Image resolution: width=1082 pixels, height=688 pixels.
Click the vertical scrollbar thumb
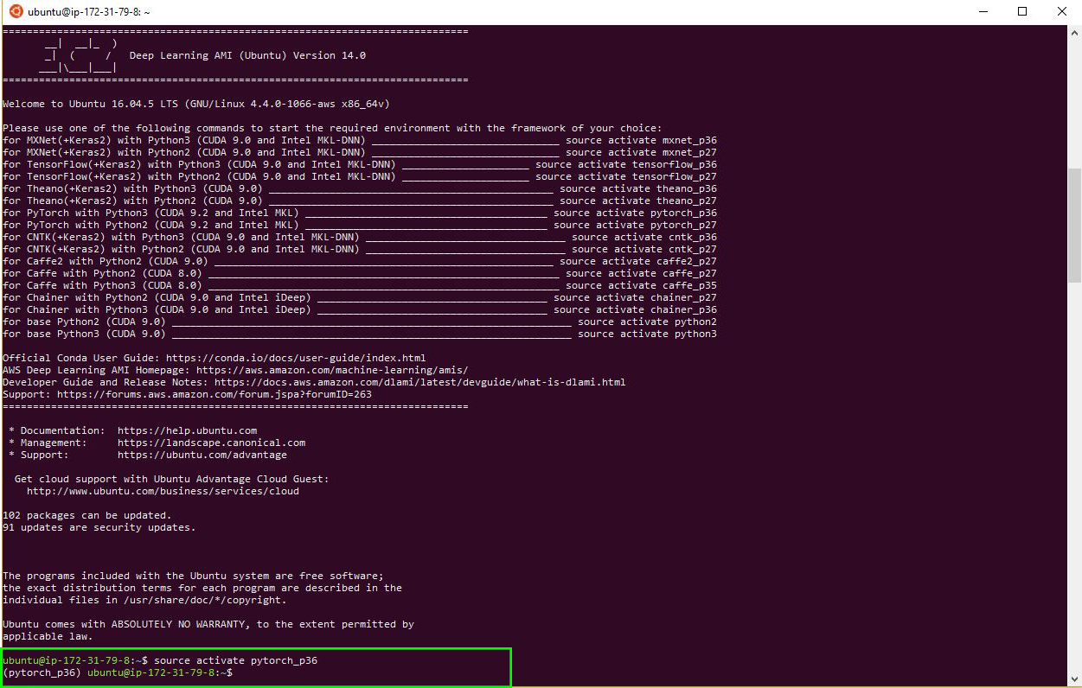tap(1074, 225)
